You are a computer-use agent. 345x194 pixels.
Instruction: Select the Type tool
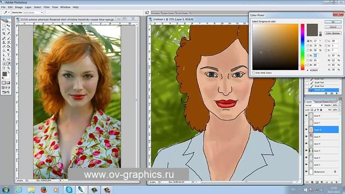(9, 55)
